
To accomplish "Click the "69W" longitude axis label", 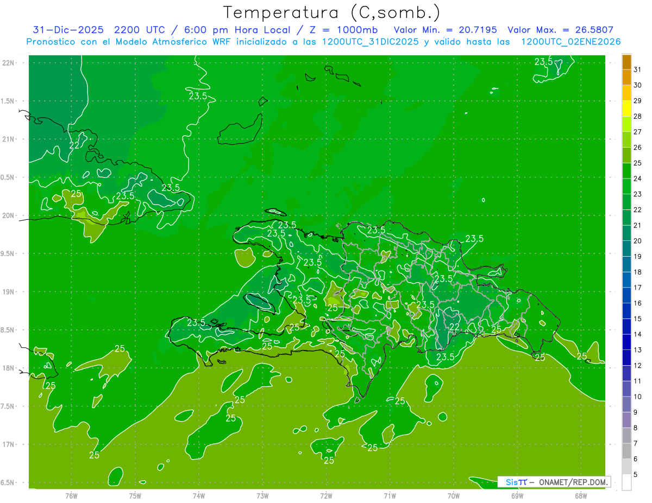I will (517, 495).
